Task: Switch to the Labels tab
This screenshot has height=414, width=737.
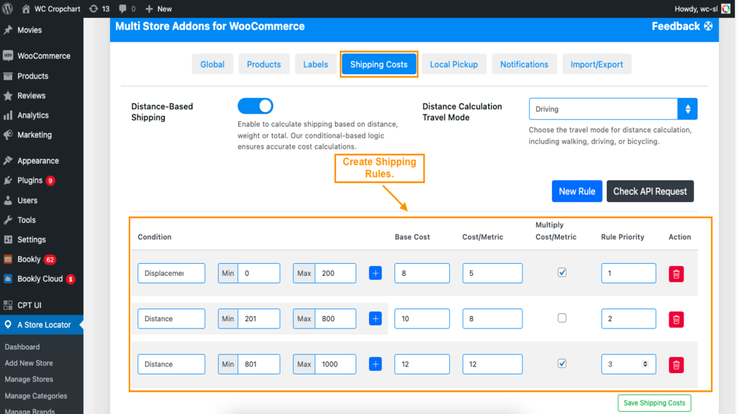Action: 315,64
